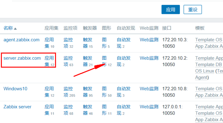Open 触发器 21 for server.zabbix.com
The height and width of the screenshot is (123, 223).
[x=88, y=61]
